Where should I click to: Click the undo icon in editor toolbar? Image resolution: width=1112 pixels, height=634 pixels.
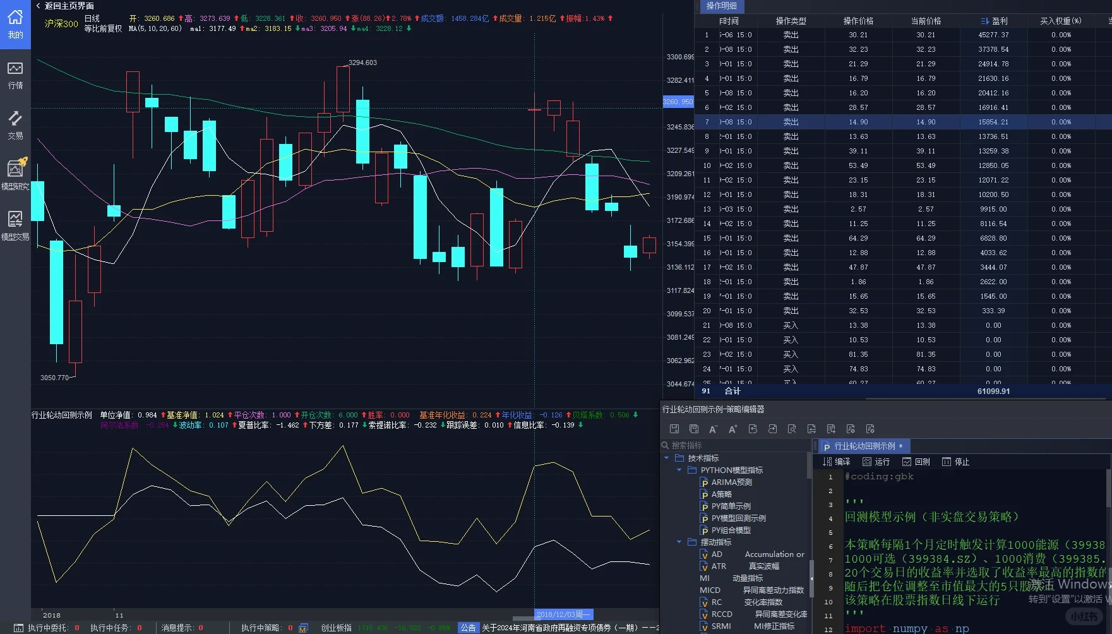tap(753, 429)
